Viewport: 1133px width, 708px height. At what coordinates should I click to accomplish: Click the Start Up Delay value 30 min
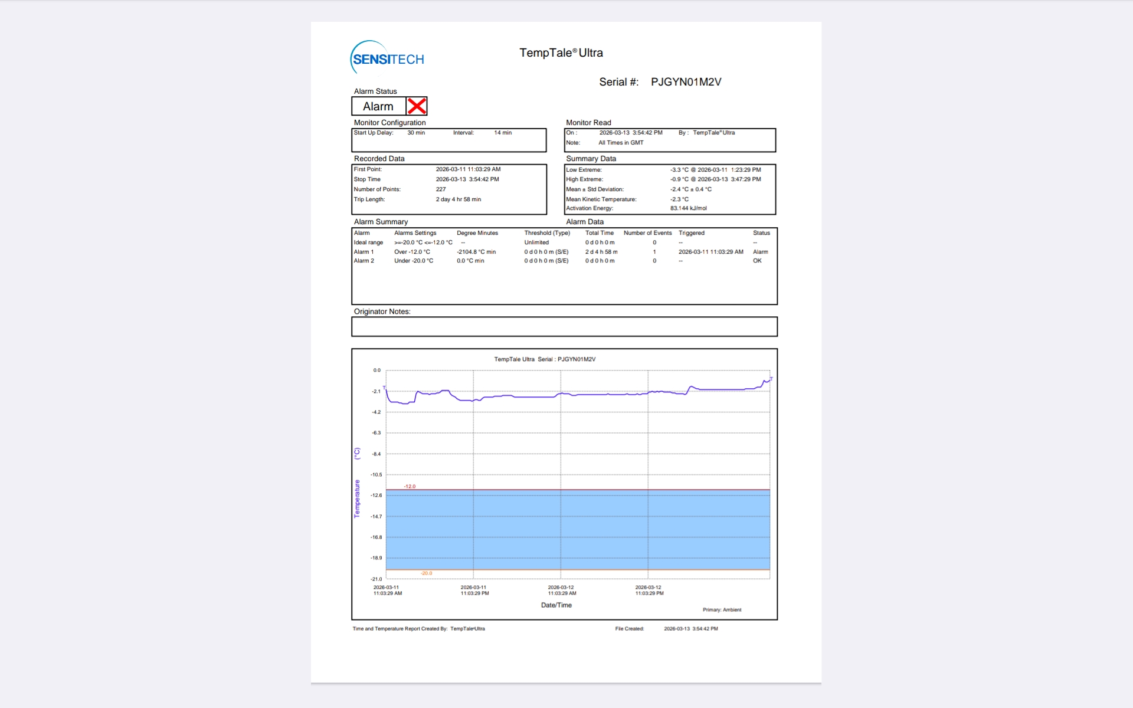(416, 133)
